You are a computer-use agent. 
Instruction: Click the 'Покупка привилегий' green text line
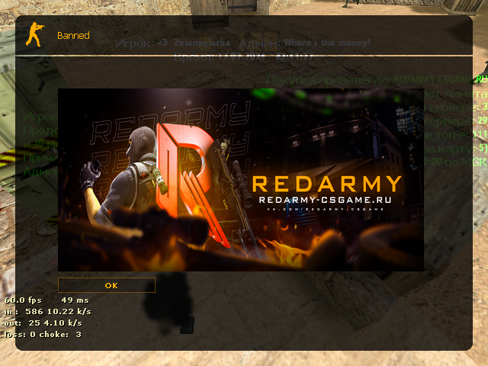[x=377, y=79]
